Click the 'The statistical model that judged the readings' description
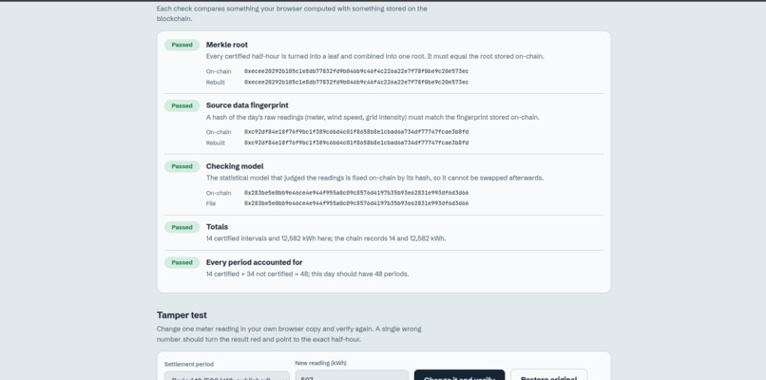The height and width of the screenshot is (380, 766). 374,179
